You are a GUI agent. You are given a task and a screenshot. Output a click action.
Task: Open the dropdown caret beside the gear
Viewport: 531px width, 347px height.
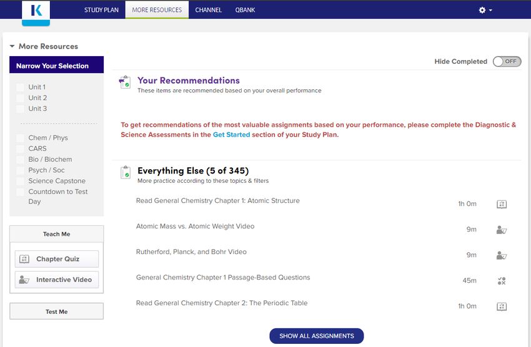click(490, 11)
